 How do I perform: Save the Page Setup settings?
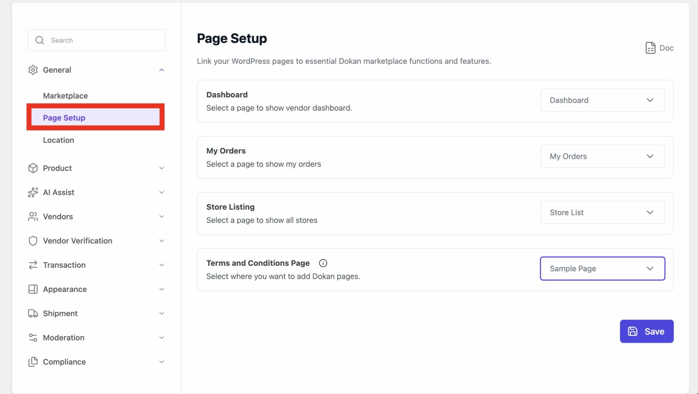(646, 331)
